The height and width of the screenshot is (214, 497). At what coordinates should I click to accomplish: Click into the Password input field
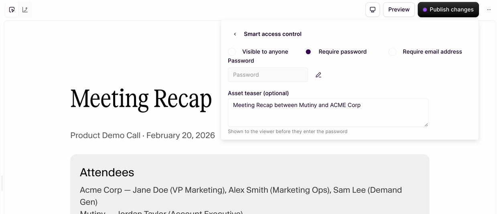[x=268, y=75]
